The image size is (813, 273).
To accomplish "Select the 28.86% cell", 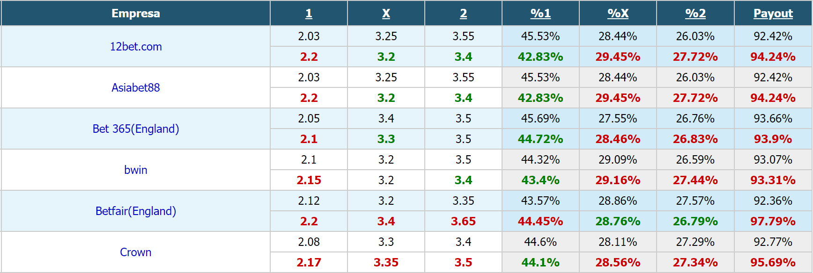I will click(x=618, y=201).
